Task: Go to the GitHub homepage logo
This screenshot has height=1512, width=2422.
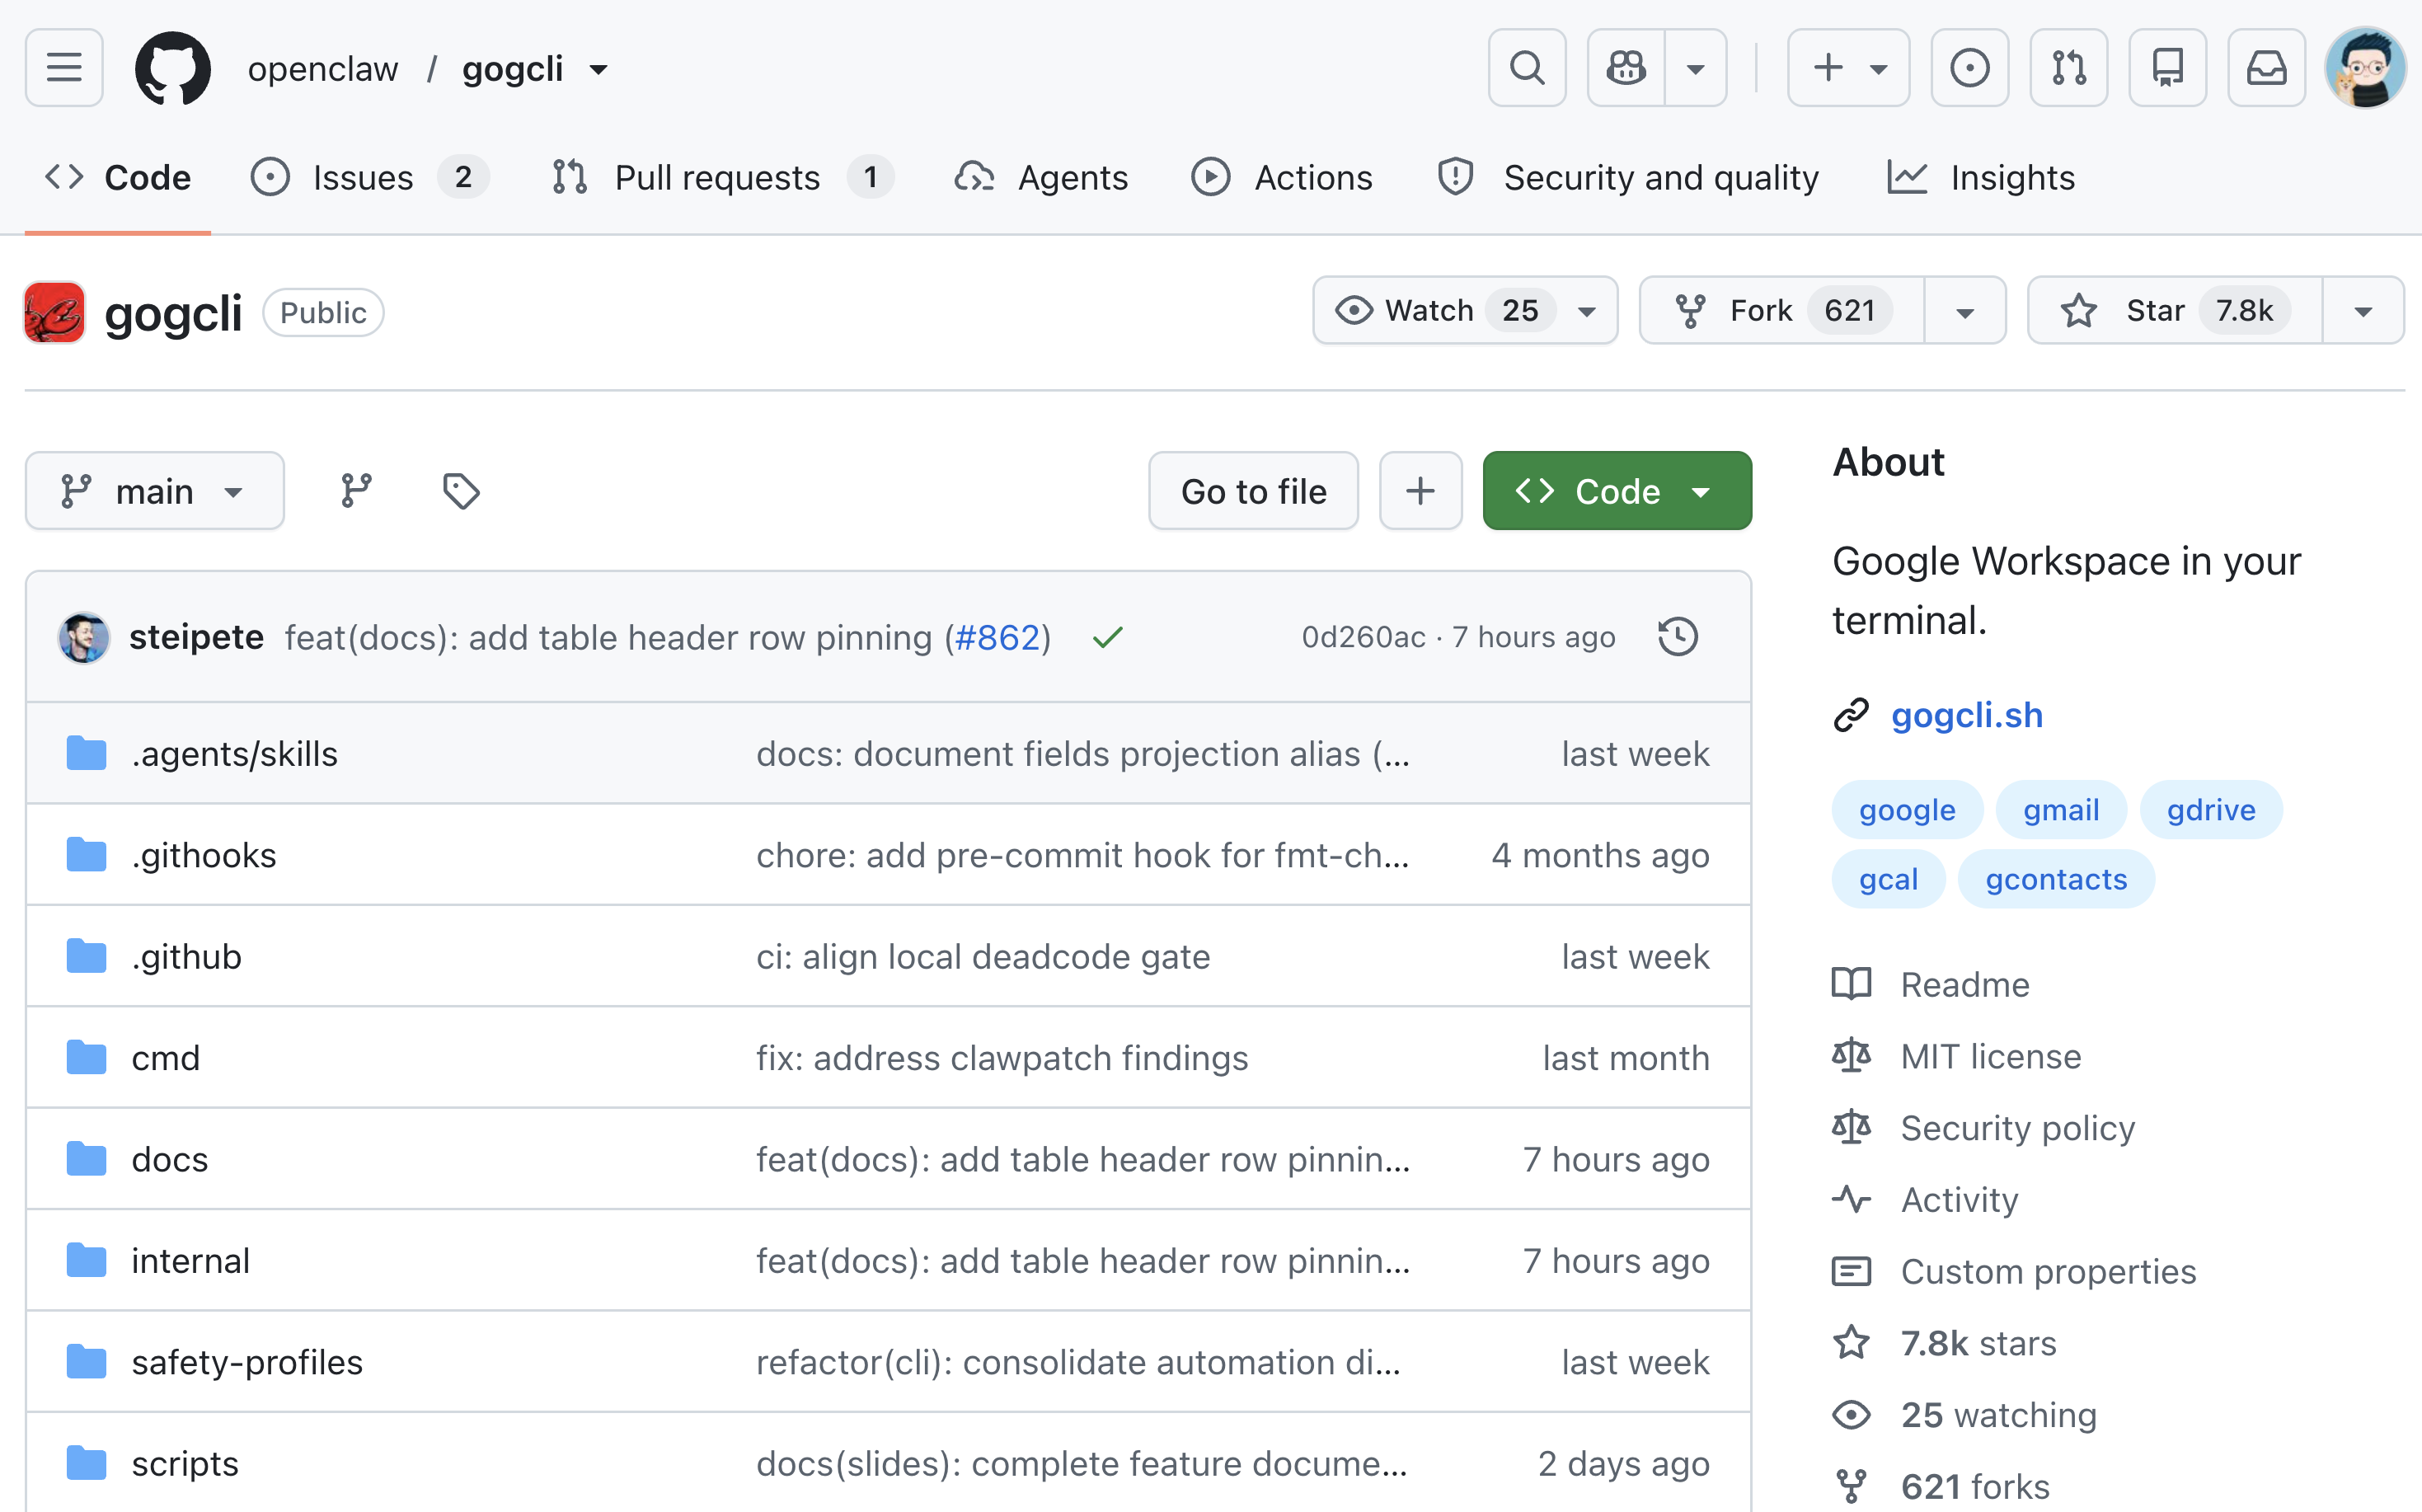Action: pyautogui.click(x=173, y=68)
